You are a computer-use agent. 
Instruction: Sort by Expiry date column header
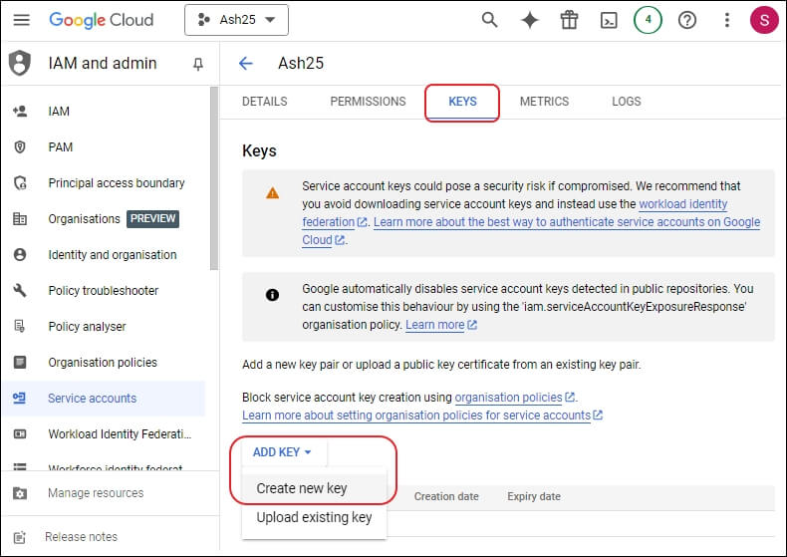(x=534, y=496)
